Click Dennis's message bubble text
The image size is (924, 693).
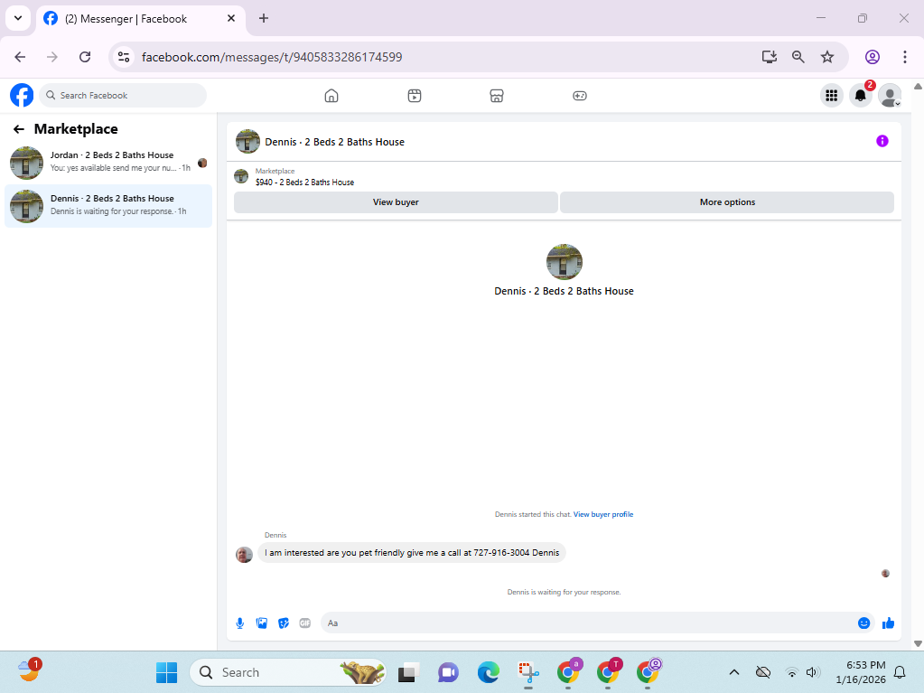coord(412,553)
